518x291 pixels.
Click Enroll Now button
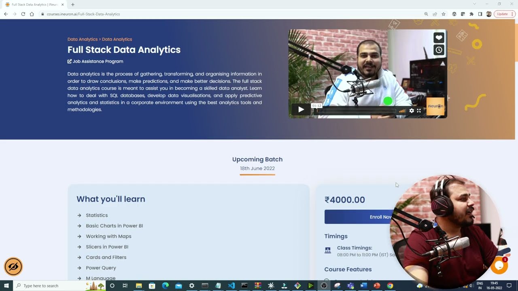(380, 217)
